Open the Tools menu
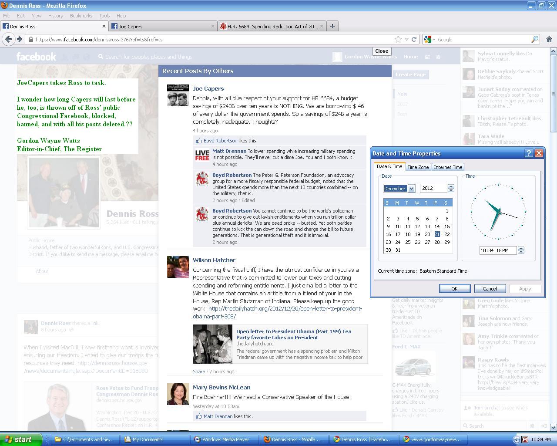Viewport: 557px width, 446px height. coord(104,16)
